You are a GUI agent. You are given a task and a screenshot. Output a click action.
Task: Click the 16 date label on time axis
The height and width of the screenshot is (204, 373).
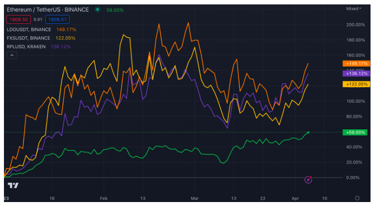point(52,198)
